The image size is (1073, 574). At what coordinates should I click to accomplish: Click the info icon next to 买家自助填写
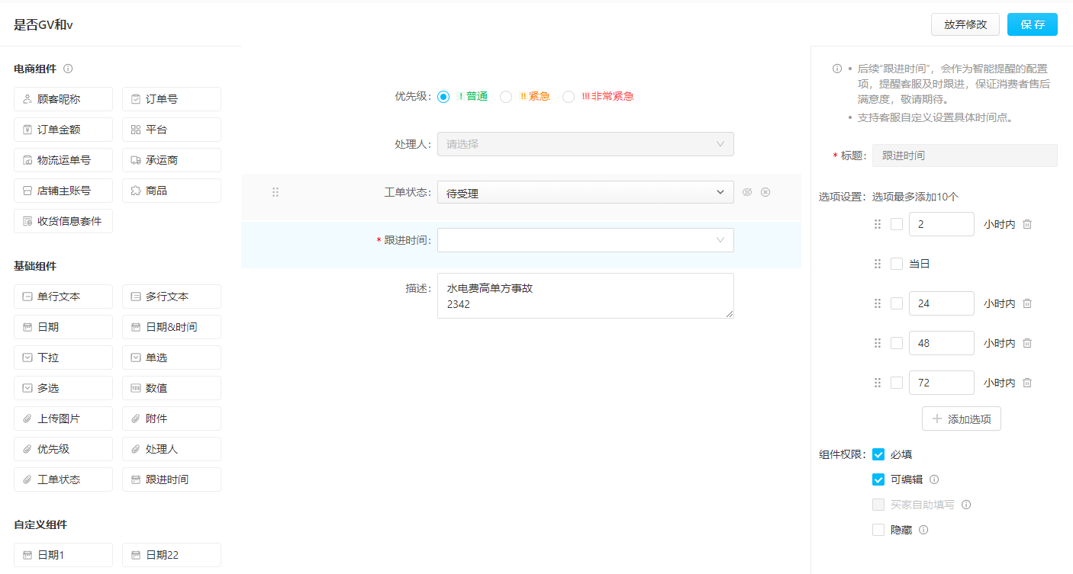(x=966, y=505)
